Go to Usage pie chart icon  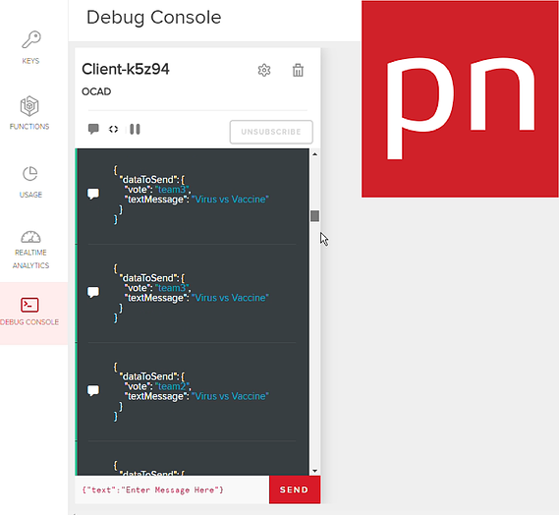pyautogui.click(x=30, y=174)
